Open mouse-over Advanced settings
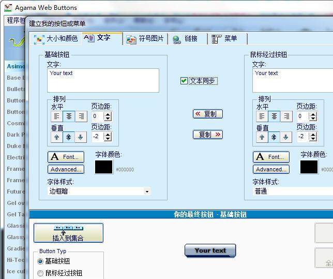The image size is (333, 279). pos(271,169)
